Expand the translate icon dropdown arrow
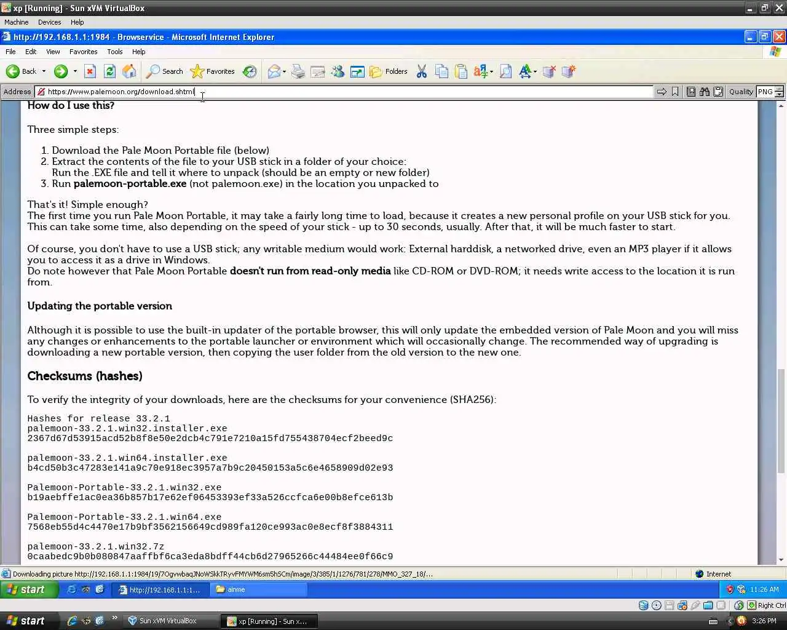The height and width of the screenshot is (630, 787). (x=491, y=71)
